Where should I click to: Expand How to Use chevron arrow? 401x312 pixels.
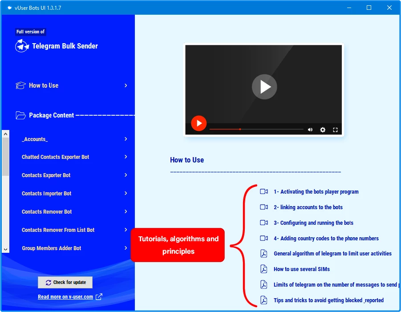click(126, 85)
